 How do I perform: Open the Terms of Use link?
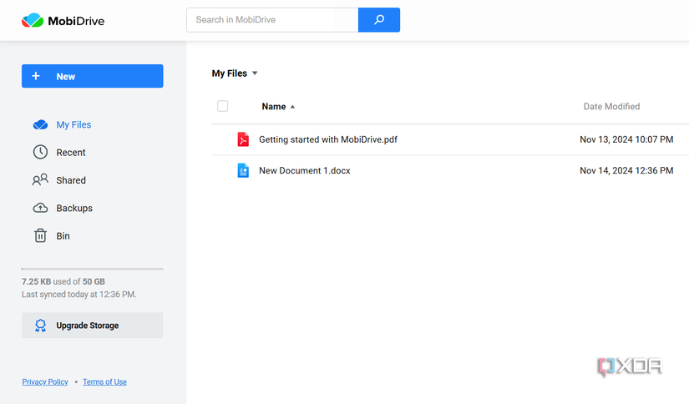104,381
